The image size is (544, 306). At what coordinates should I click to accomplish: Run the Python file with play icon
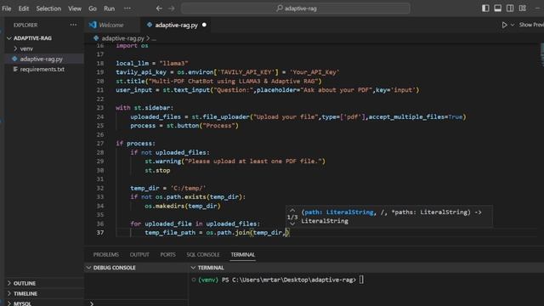click(x=504, y=25)
